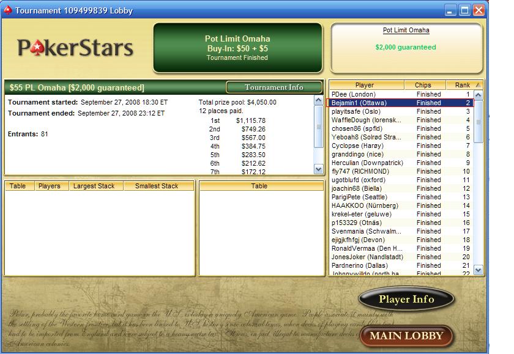Screen dimensions: 514x354
Task: Close the Tournament Lobby window
Action: pyautogui.click(x=479, y=10)
